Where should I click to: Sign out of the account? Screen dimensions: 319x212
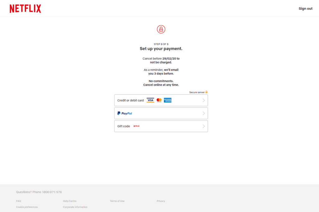(305, 8)
